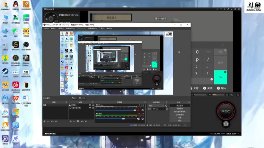The image size is (264, 148).
Task: Adjust the orange volume slider in RECentral
Action: [x=218, y=95]
